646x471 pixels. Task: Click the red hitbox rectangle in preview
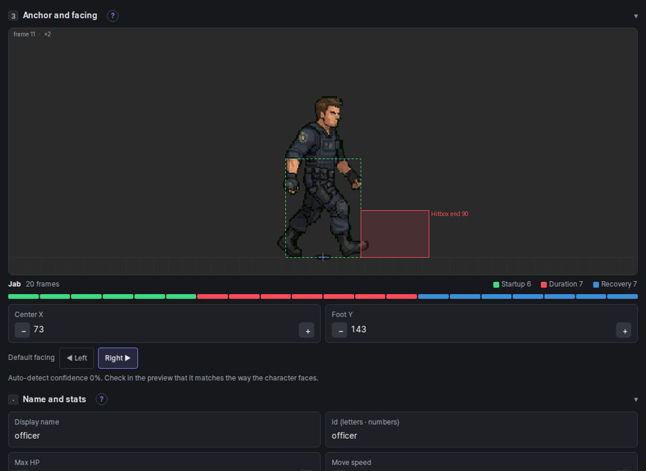[395, 233]
